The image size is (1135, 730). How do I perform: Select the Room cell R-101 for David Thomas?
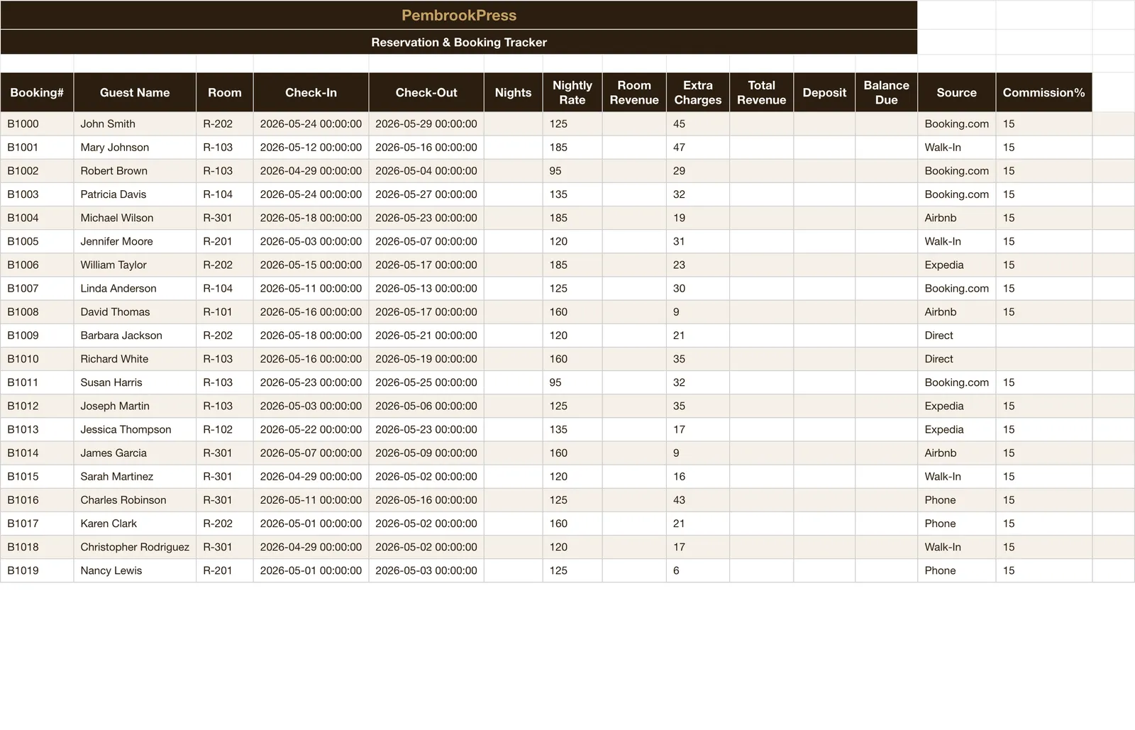coord(224,312)
